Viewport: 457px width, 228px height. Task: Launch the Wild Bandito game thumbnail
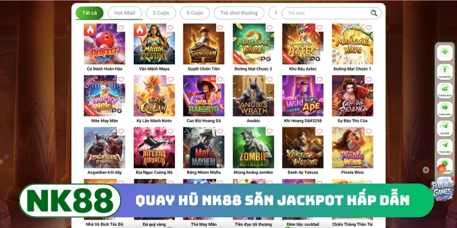[204, 96]
